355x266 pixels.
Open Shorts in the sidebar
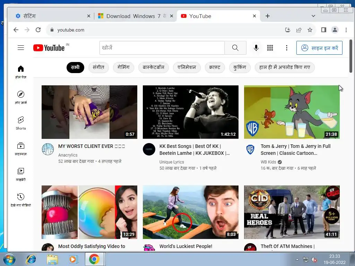21,123
